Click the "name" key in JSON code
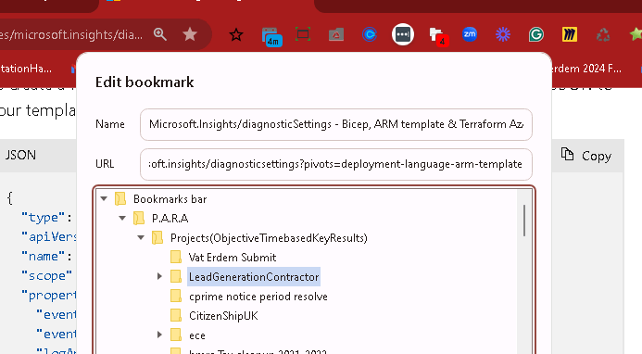The width and height of the screenshot is (642, 354). pyautogui.click(x=43, y=257)
